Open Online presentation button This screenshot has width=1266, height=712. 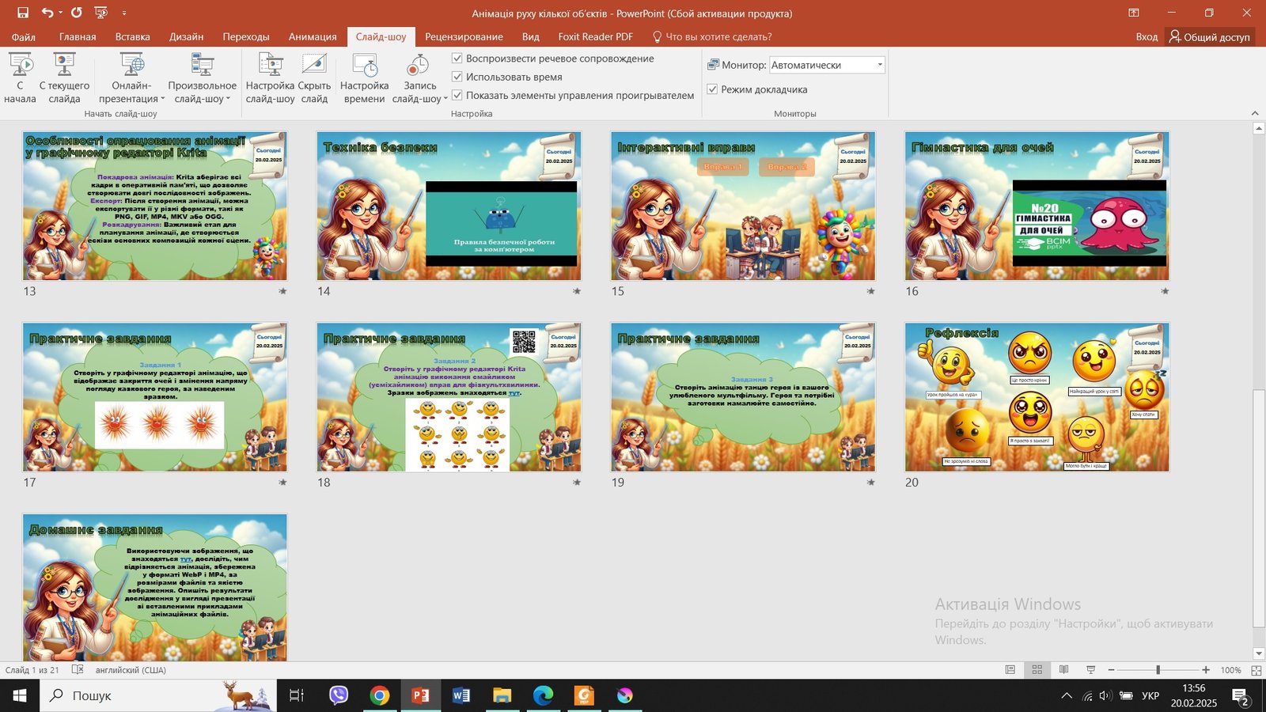(131, 78)
